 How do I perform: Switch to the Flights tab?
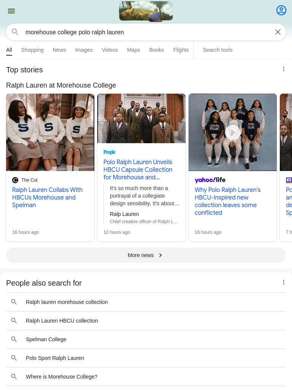point(181,50)
